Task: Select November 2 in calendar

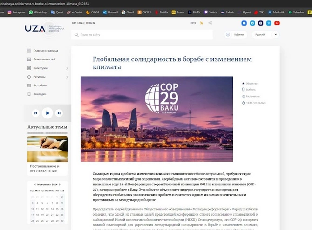Action: pyautogui.click(x=62, y=197)
